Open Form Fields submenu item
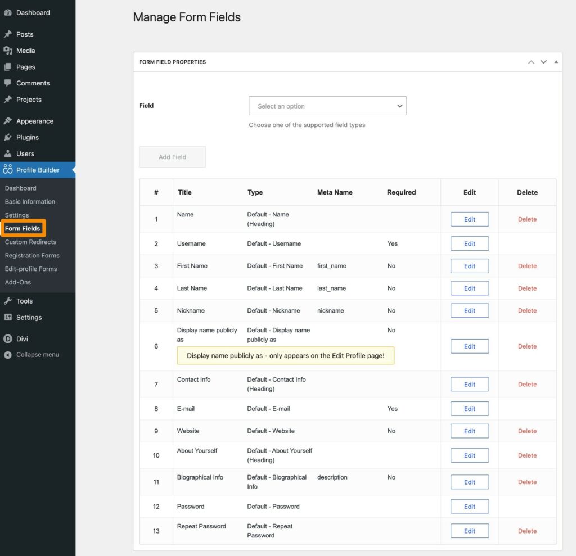 pyautogui.click(x=22, y=228)
